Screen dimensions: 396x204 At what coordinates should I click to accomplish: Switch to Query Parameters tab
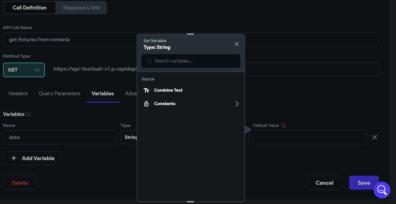click(x=60, y=94)
